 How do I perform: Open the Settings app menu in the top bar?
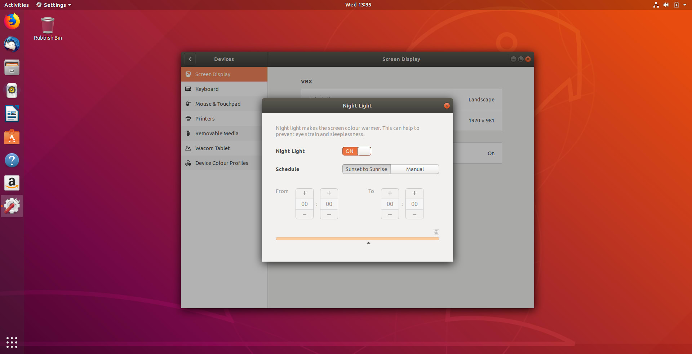[53, 5]
